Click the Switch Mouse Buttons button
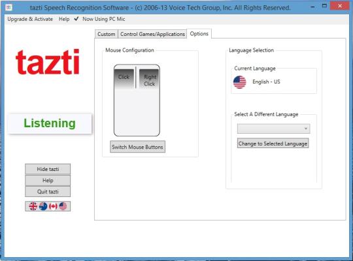This screenshot has width=353, height=261. 137,147
